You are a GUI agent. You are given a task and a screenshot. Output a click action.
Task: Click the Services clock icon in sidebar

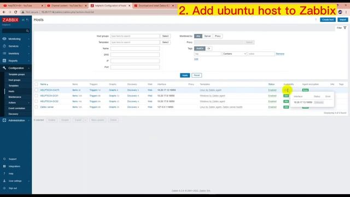pos(4,46)
